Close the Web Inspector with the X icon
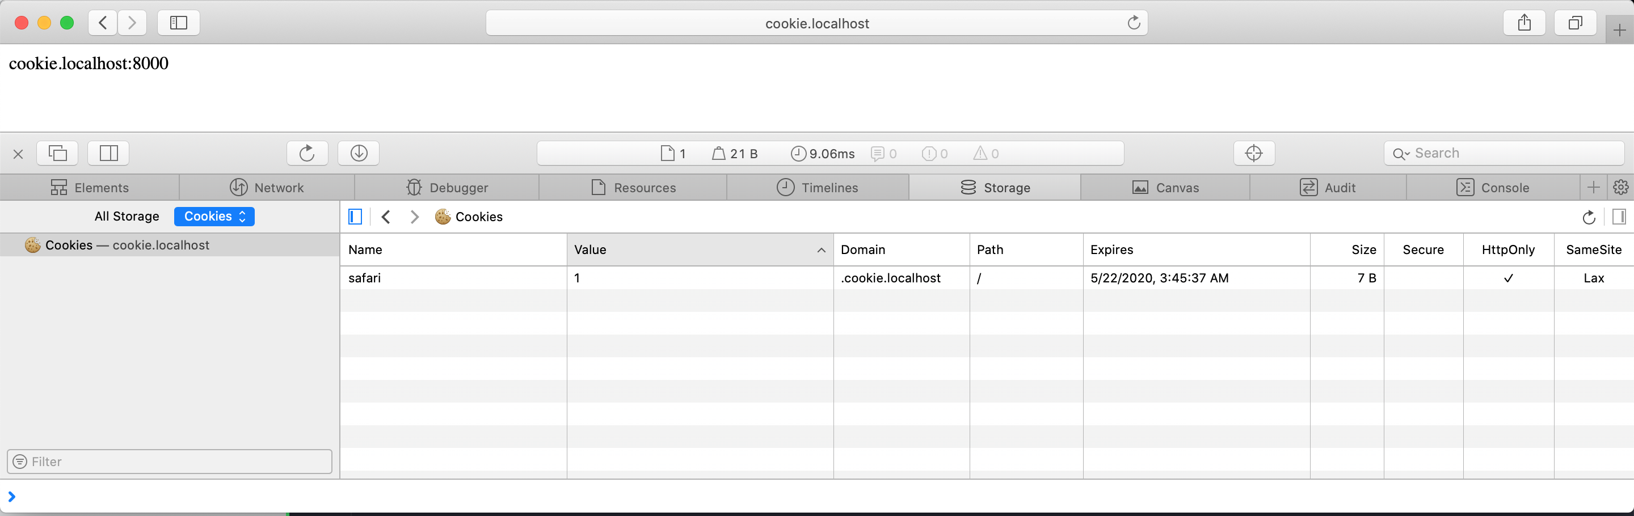1634x516 pixels. tap(18, 154)
